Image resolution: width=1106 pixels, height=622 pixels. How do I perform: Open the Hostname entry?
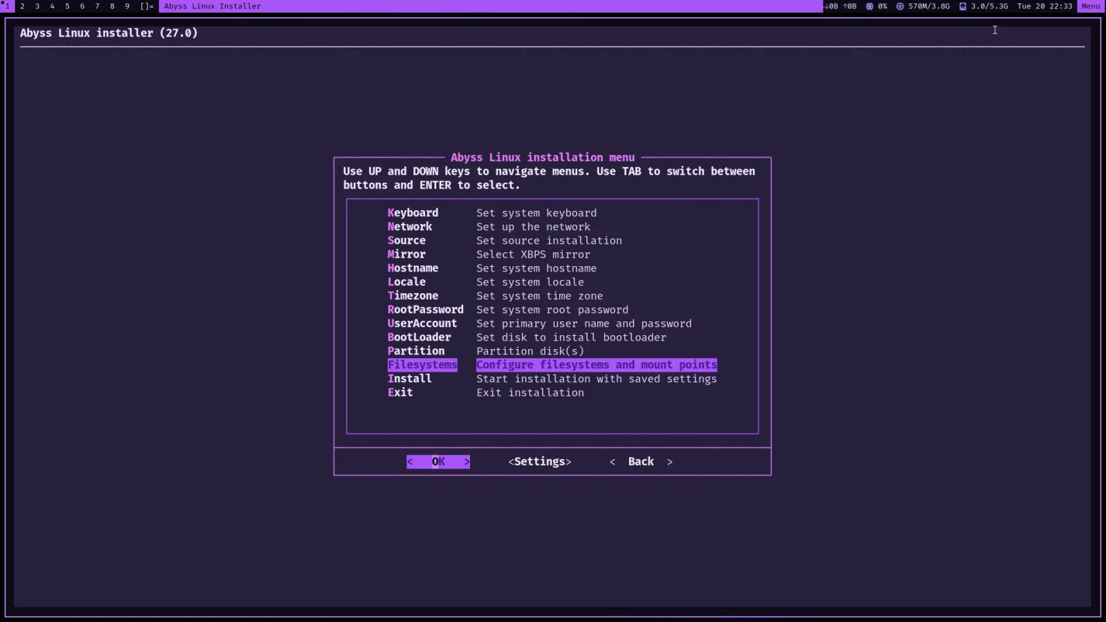tap(413, 268)
